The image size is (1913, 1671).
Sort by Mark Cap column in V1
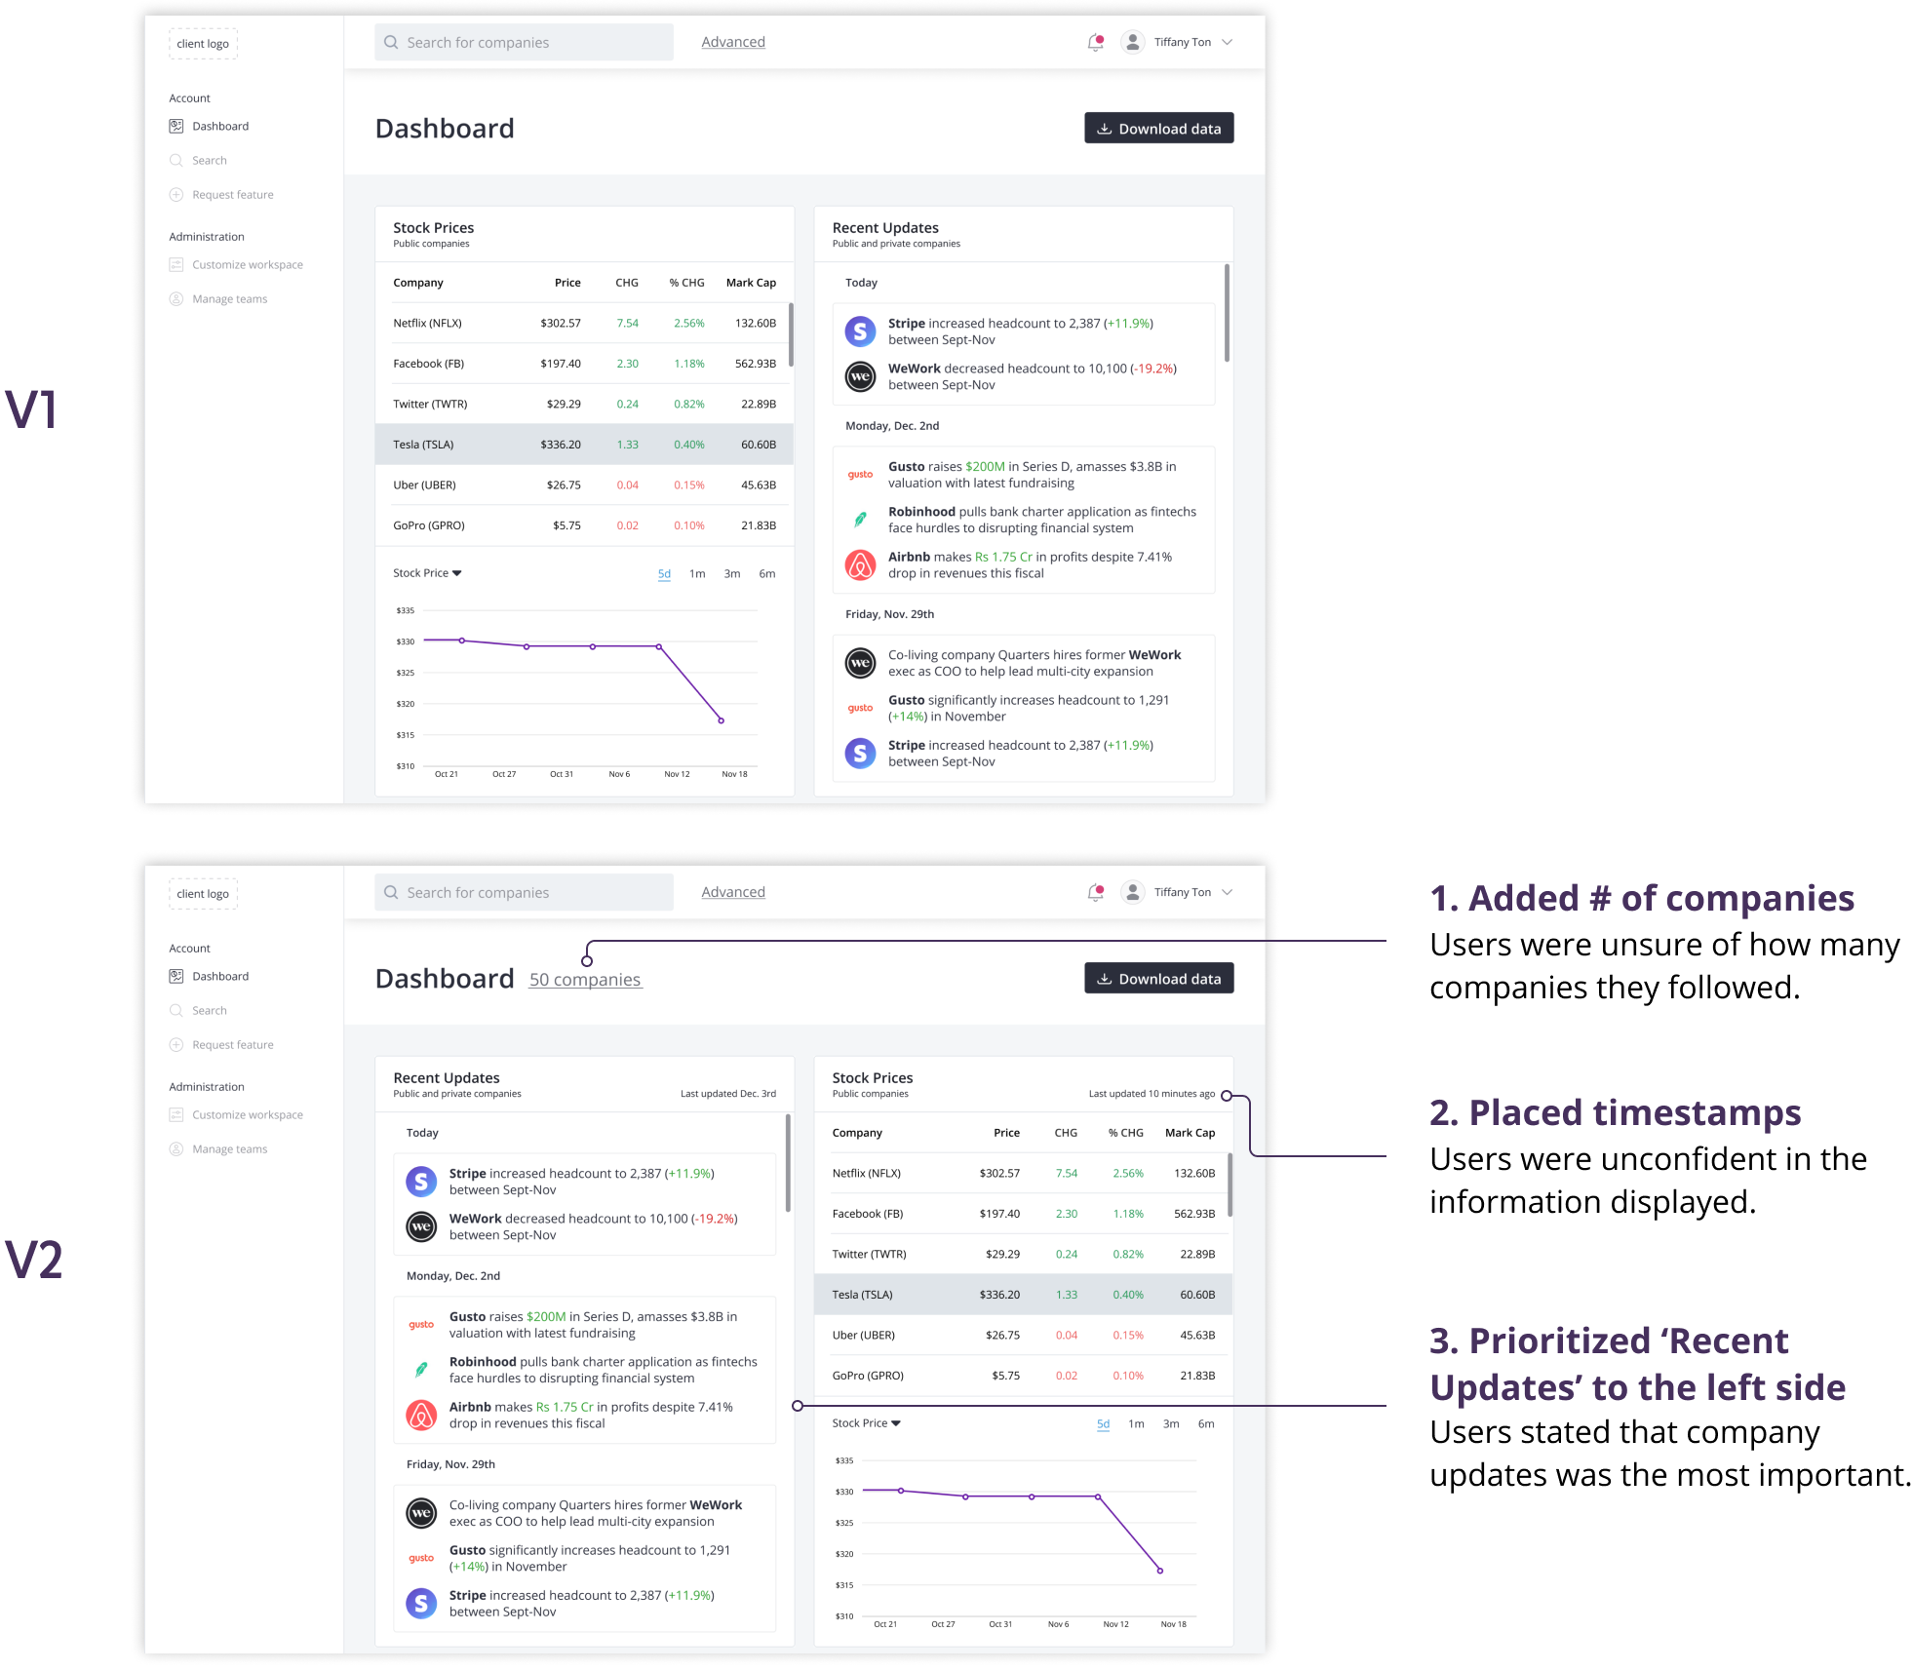[751, 283]
